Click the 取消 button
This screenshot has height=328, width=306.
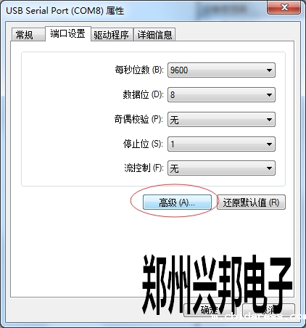[268, 310]
